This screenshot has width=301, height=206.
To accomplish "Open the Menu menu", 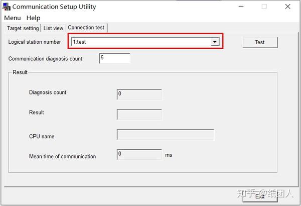I will coord(13,18).
